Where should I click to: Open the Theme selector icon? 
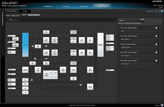pyautogui.click(x=162, y=105)
